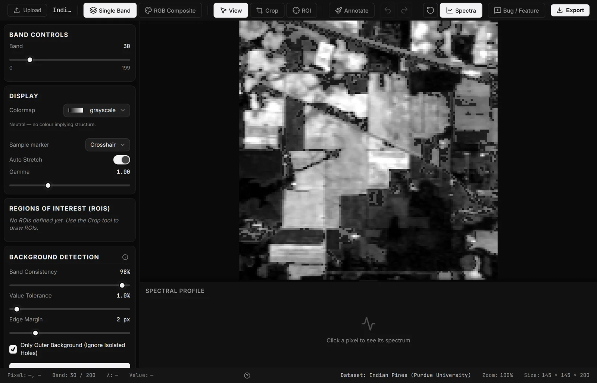597x383 pixels.
Task: Adjust the Band slider handle
Action: [x=30, y=60]
